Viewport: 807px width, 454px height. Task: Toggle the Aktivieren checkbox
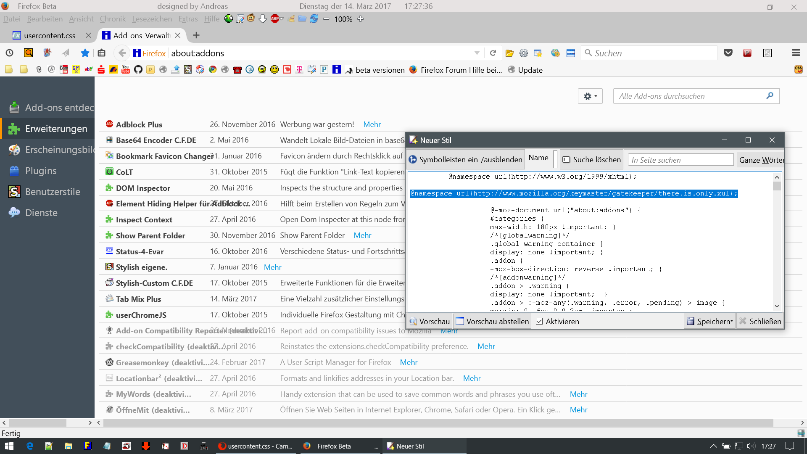[540, 322]
